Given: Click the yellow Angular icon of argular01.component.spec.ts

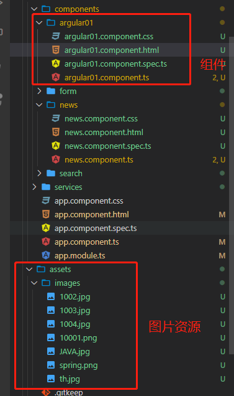Looking at the screenshot, I should [x=56, y=64].
